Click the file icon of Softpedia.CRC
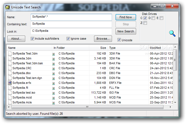This screenshot has height=124, width=186. [10, 68]
